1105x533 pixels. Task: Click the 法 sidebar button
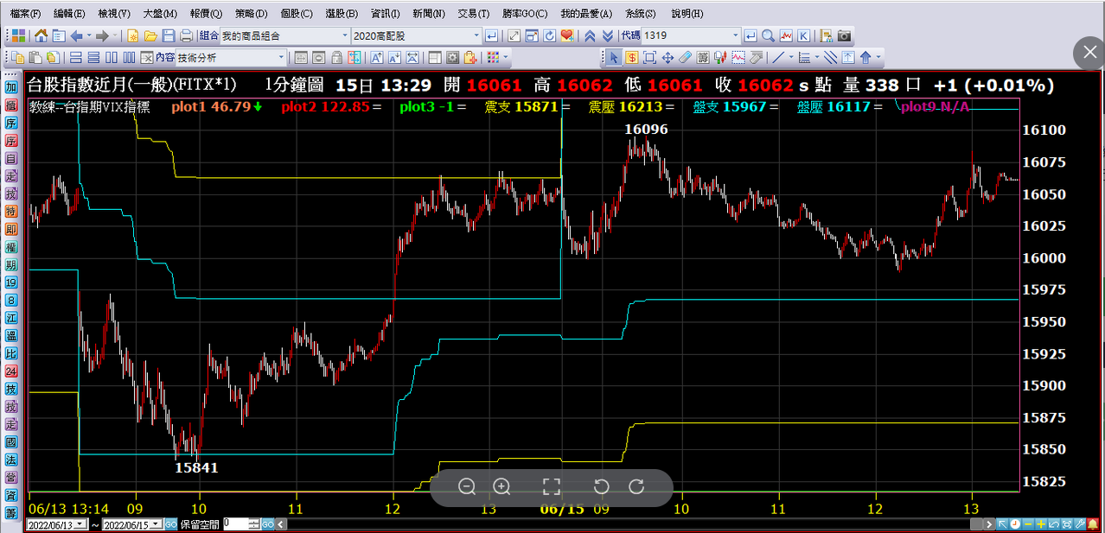click(x=12, y=459)
